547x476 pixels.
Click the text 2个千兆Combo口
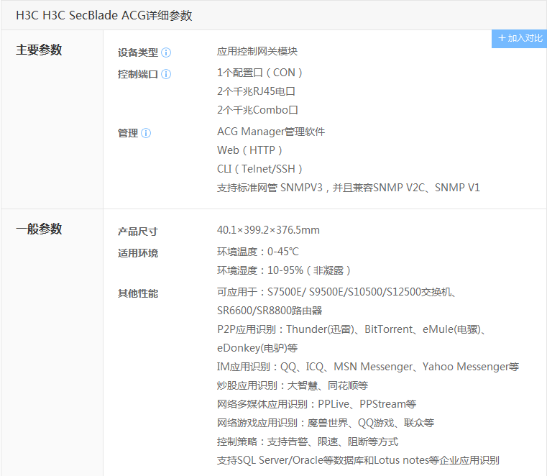257,110
